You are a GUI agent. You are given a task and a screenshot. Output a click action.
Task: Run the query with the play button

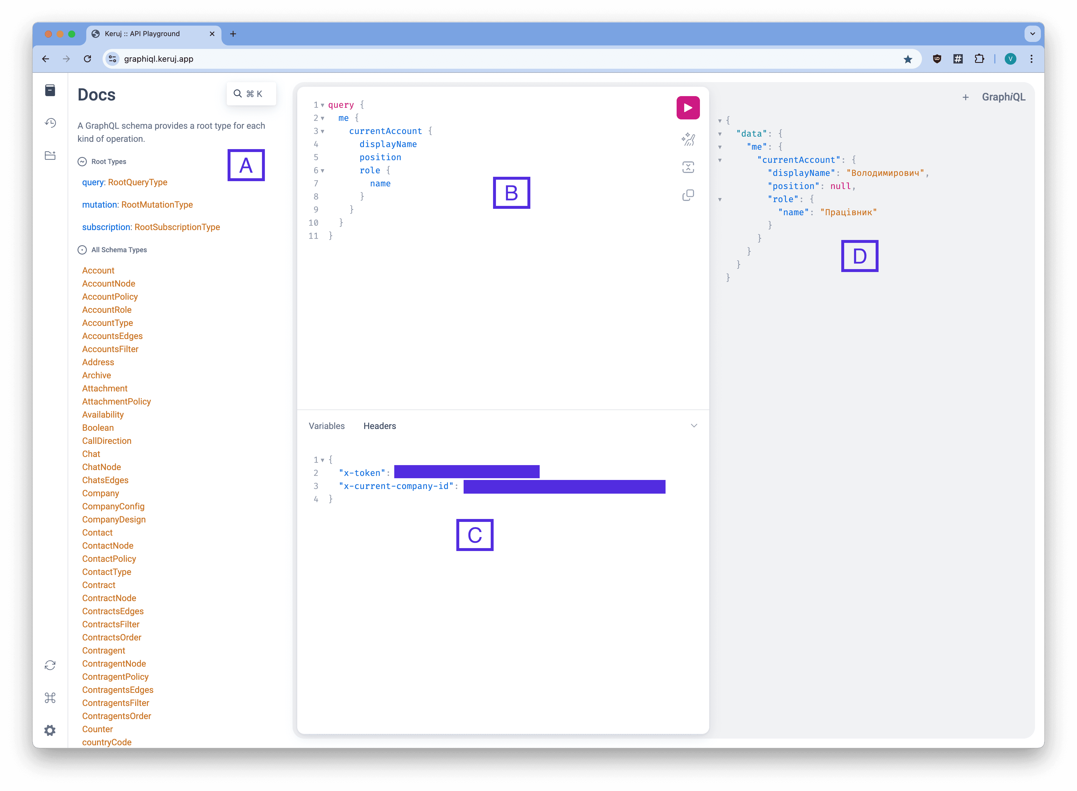point(687,108)
